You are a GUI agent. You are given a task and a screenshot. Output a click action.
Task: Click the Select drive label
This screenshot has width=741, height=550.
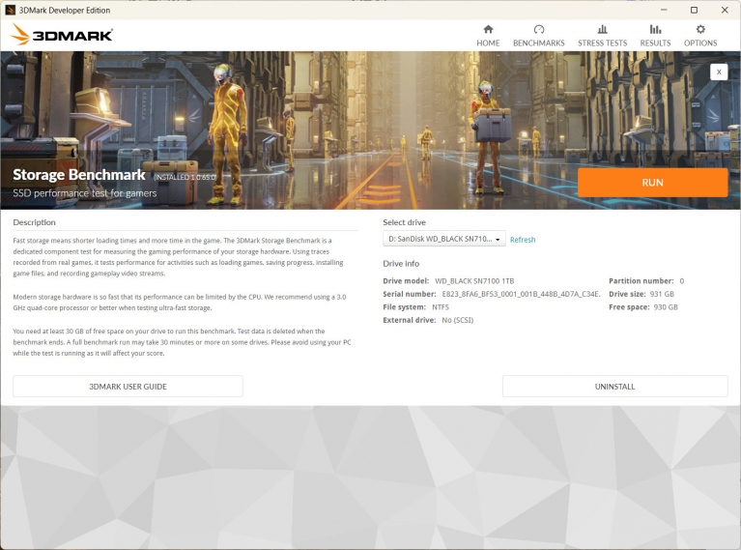click(x=404, y=222)
